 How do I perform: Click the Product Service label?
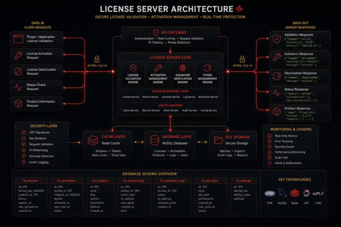150,97
